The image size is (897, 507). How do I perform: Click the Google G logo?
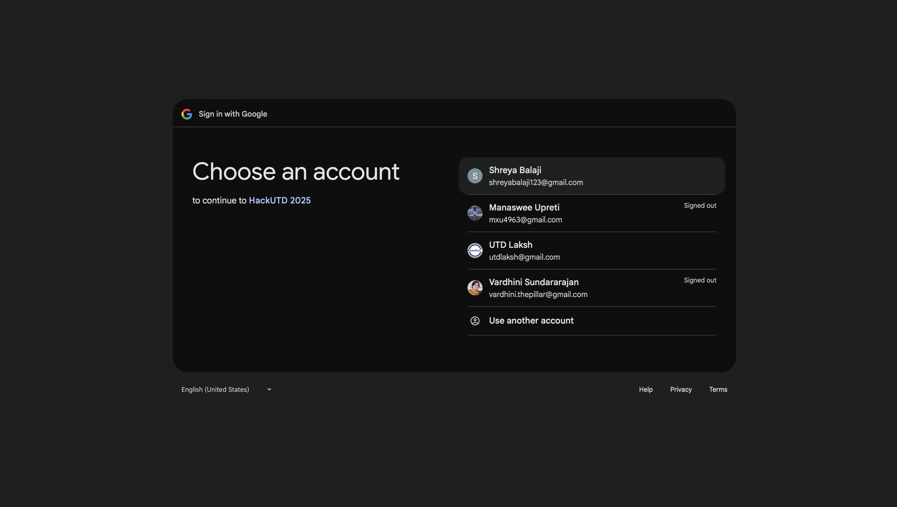[x=187, y=114]
